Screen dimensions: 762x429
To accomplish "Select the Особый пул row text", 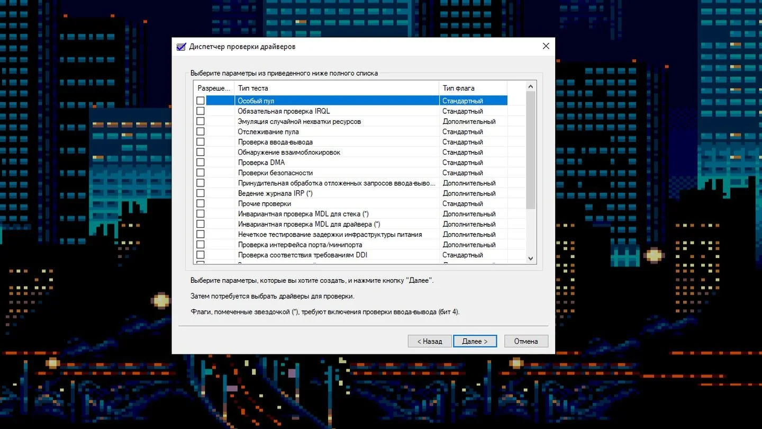I will click(256, 101).
